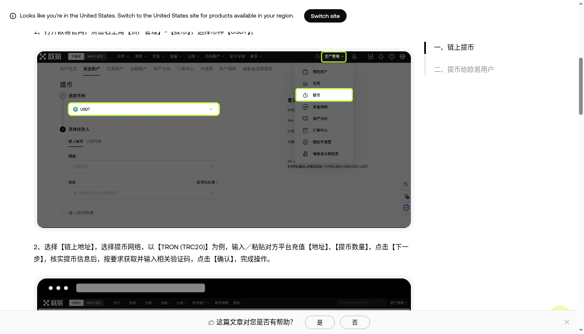The image size is (584, 334).
Task: Click the 储备金证明报告 icon in the dropdown menu
Action: 305,154
